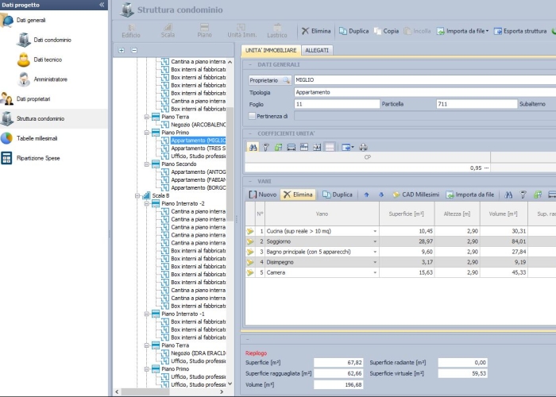Click Elimina button in VANI toolbar
The height and width of the screenshot is (397, 556).
click(298, 195)
